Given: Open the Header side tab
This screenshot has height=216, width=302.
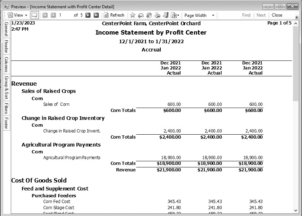Looking at the screenshot, I should point(6,47).
